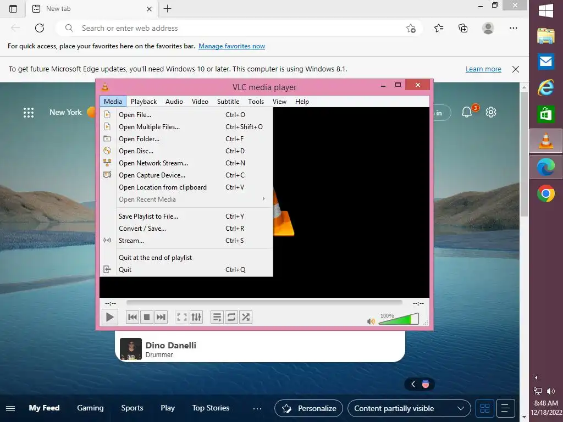The image size is (563, 422).
Task: Mute VLC audio via speaker icon
Action: [x=371, y=321]
